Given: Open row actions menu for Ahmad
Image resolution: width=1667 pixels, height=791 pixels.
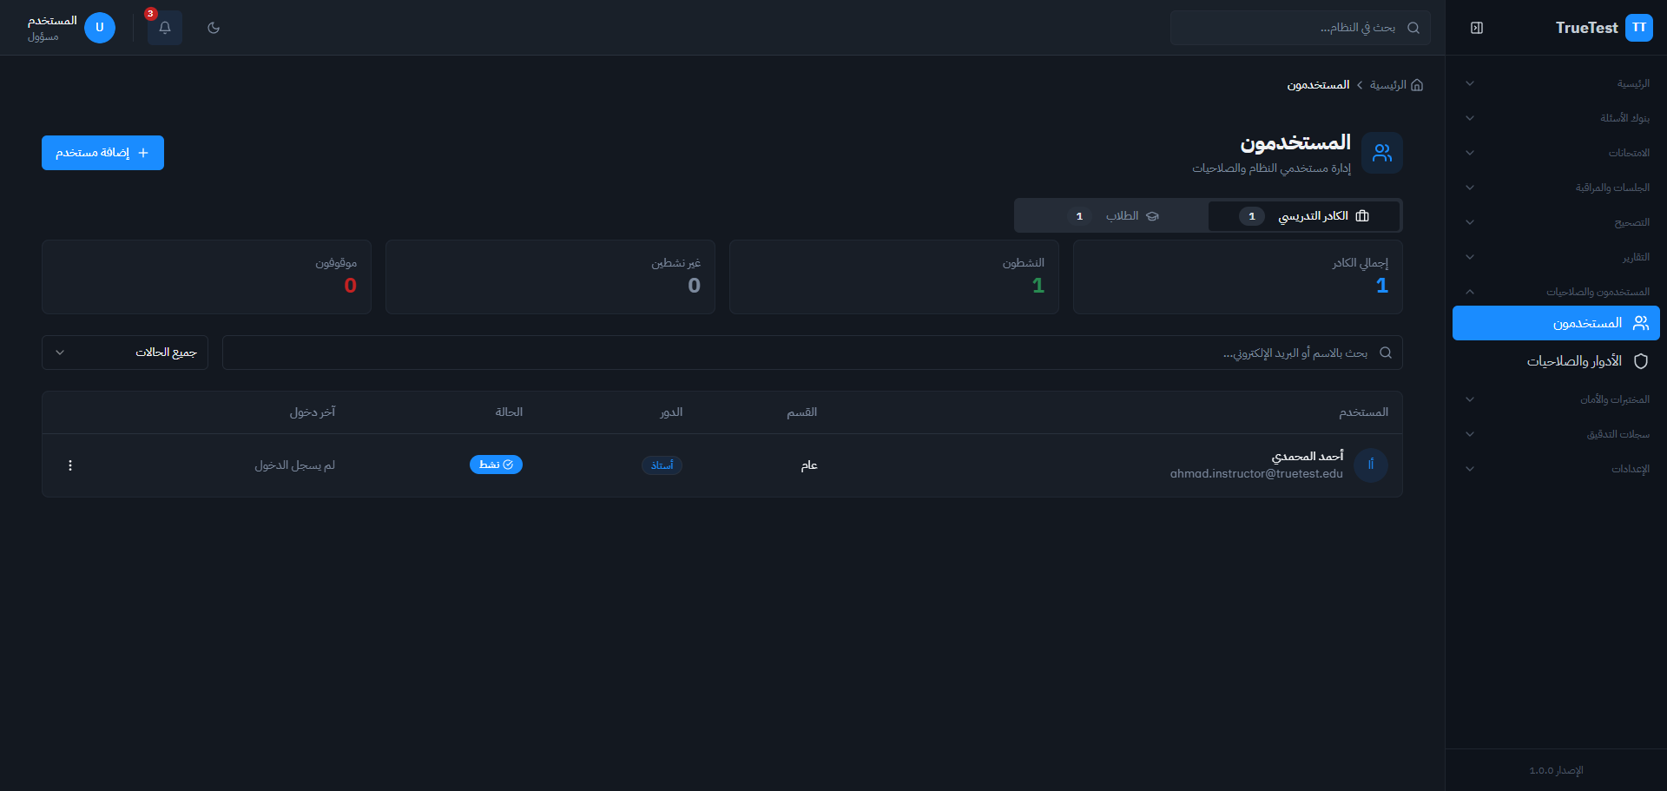Looking at the screenshot, I should [70, 465].
